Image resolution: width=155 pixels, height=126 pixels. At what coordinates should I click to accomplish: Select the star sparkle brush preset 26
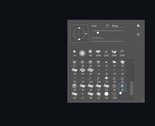click(x=107, y=72)
